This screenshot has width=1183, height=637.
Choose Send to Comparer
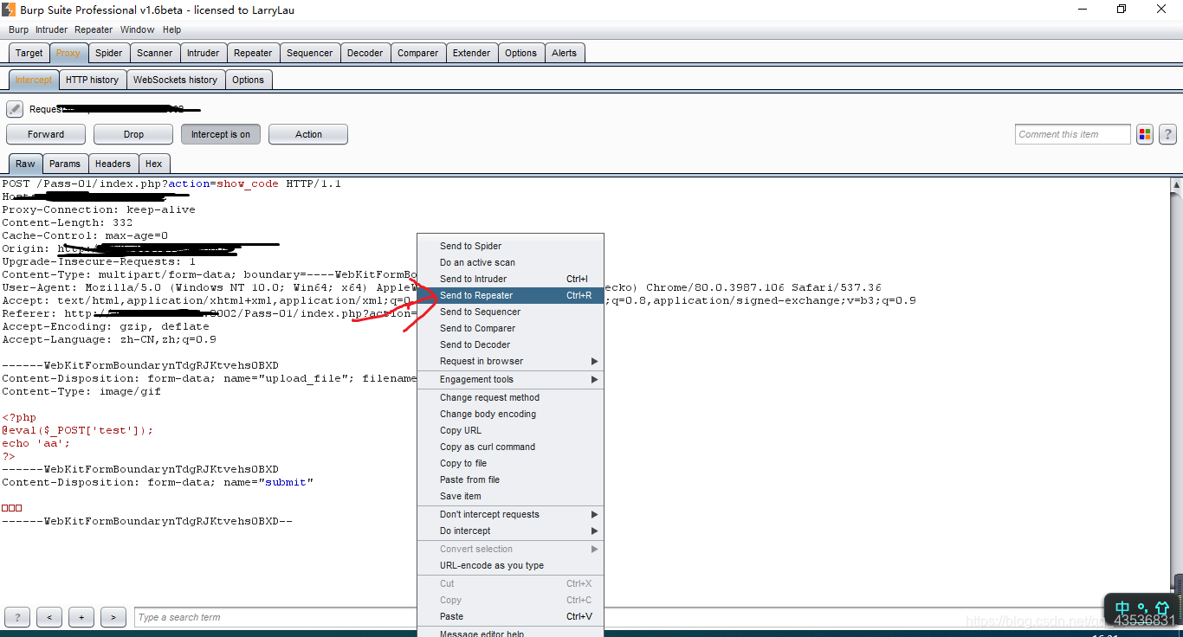pyautogui.click(x=510, y=328)
